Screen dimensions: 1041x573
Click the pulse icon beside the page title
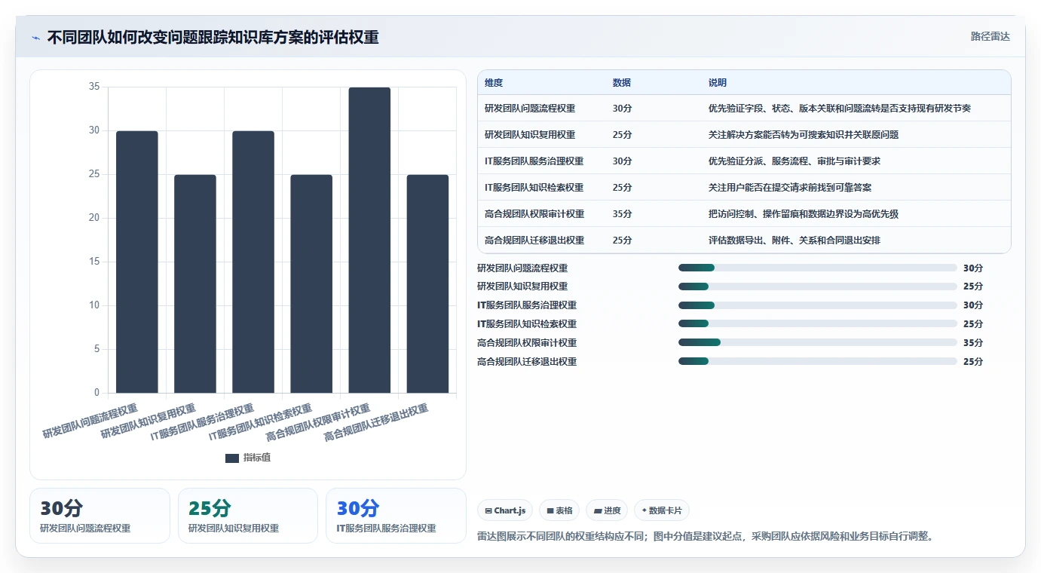(x=36, y=38)
